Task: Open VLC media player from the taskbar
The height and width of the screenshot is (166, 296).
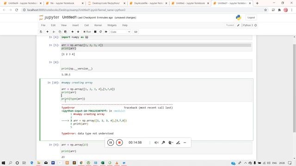Action: 117,163
